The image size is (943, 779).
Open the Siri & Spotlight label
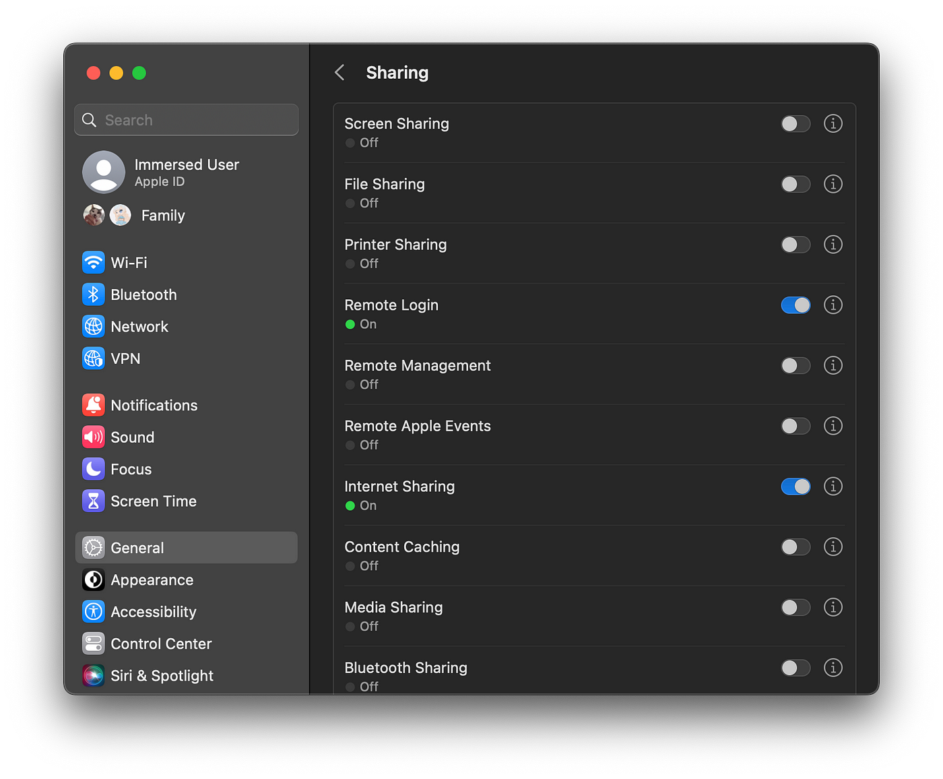click(162, 676)
